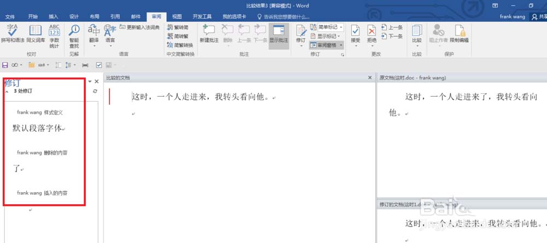The height and width of the screenshot is (243, 547).
Task: Open the 同义词库 thesaurus
Action: tap(36, 34)
